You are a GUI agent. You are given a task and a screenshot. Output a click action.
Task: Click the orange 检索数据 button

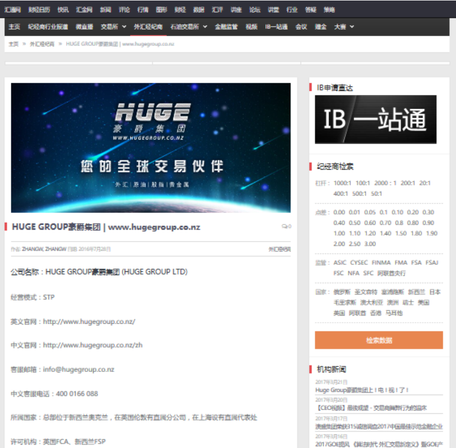click(x=379, y=340)
